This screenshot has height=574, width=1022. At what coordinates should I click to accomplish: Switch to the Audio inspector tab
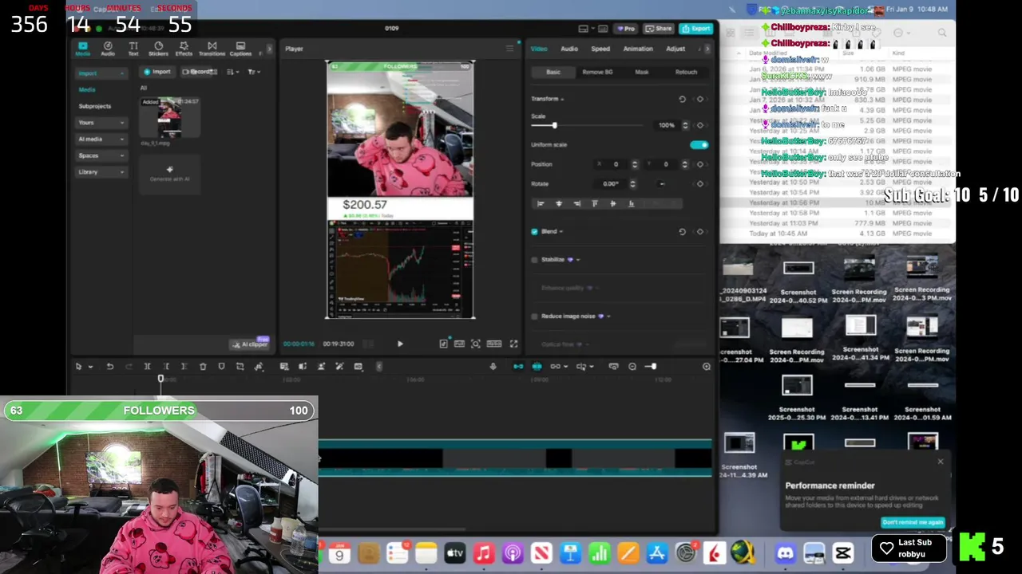[569, 49]
